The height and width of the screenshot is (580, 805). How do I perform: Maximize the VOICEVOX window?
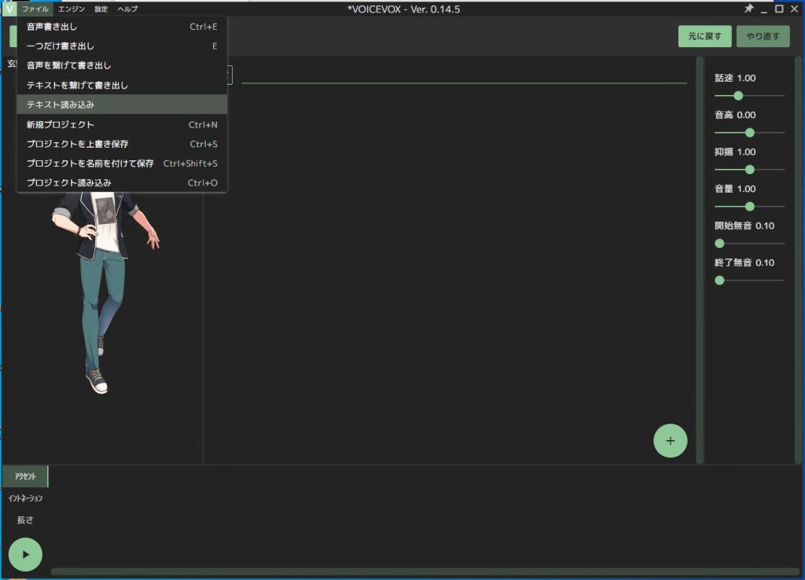[x=779, y=9]
